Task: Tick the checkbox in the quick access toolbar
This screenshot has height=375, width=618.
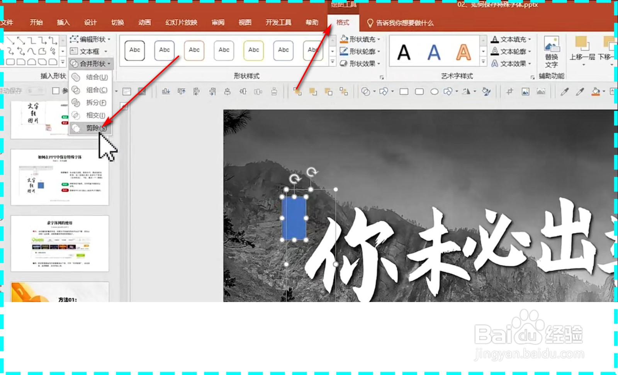Action: click(56, 91)
